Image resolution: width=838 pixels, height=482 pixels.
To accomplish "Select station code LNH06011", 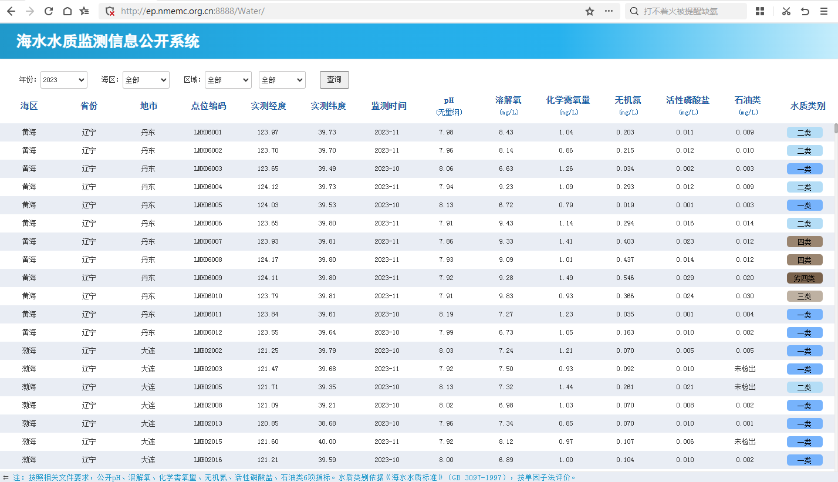I will tap(208, 314).
